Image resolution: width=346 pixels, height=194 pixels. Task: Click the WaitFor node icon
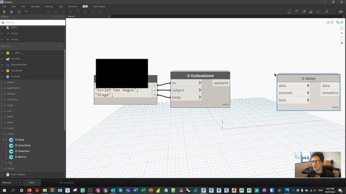tap(11, 157)
